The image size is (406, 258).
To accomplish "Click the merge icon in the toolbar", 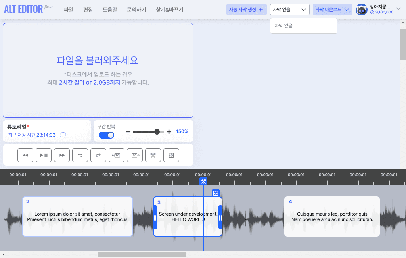I will tap(171, 155).
